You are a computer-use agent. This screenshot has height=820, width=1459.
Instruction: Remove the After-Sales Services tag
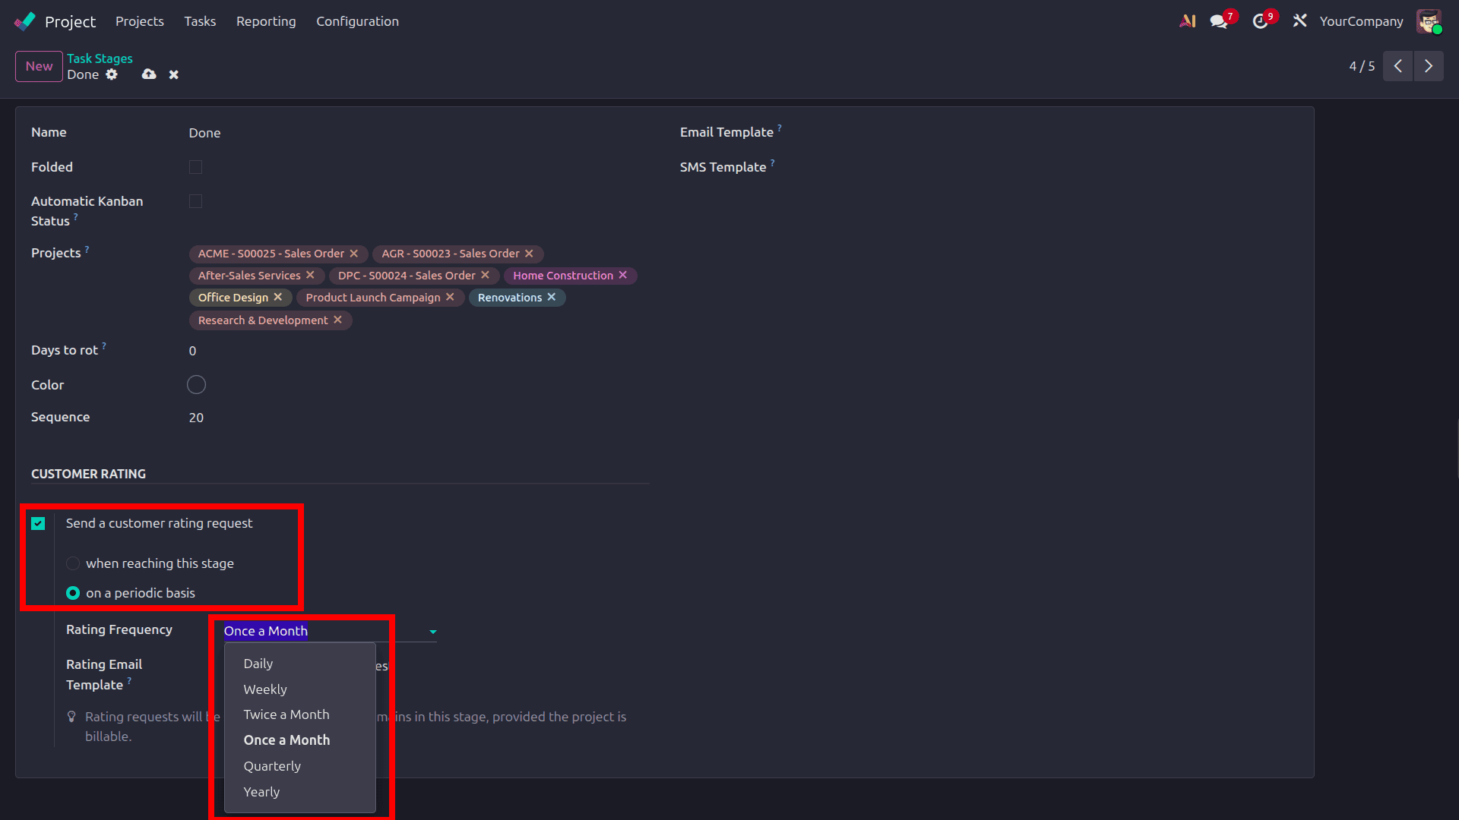[310, 276]
